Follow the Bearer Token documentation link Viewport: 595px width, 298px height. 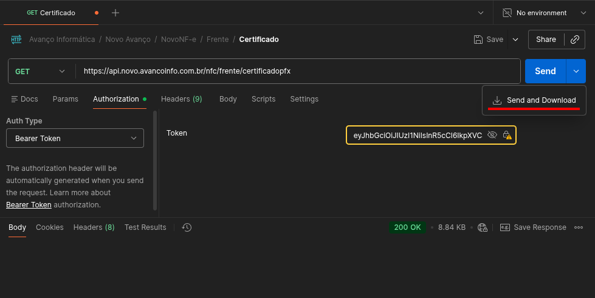(29, 205)
